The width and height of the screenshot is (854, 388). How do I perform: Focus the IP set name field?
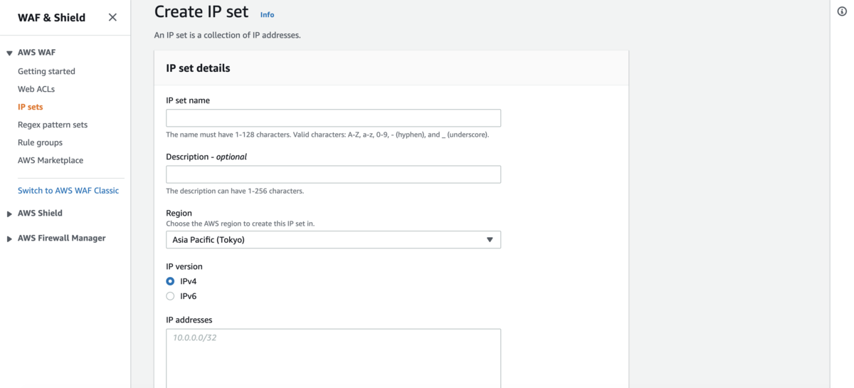(333, 118)
